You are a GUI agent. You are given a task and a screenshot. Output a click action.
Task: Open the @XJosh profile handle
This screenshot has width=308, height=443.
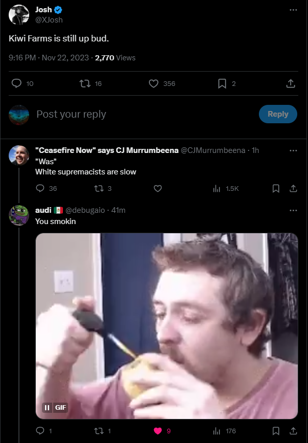point(49,20)
